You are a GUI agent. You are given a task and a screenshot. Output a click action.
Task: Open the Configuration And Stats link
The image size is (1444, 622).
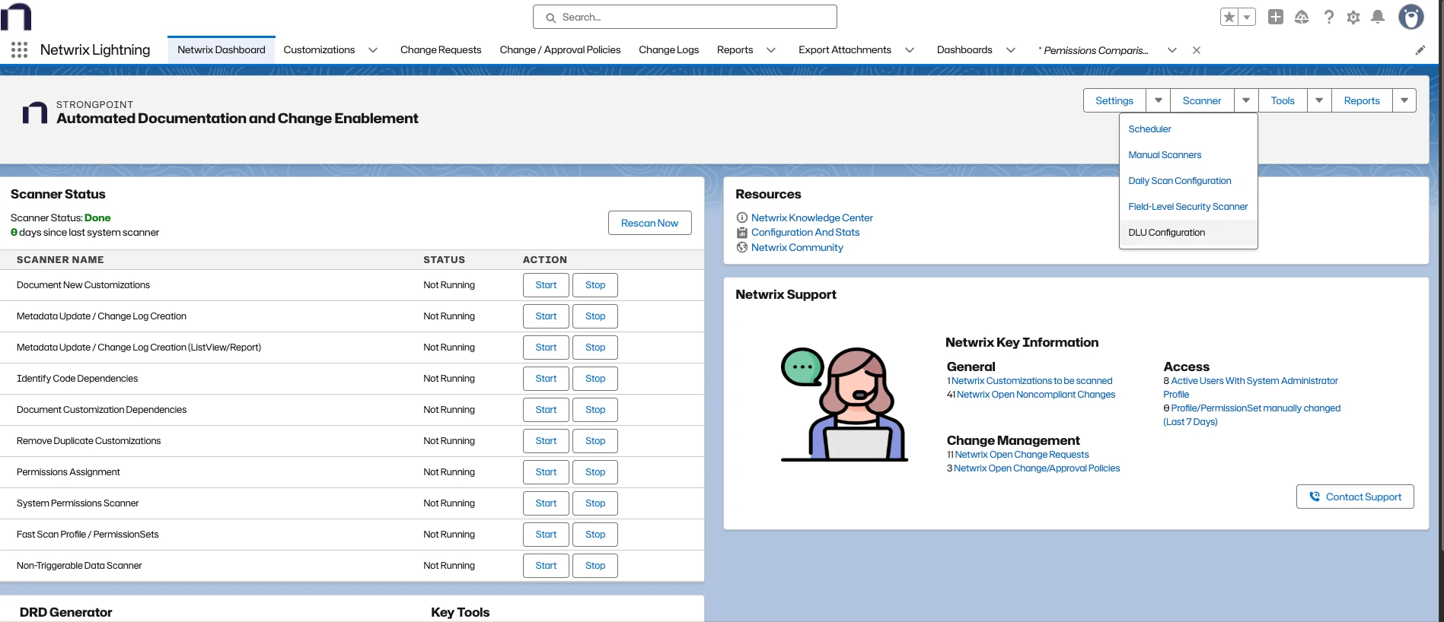[x=805, y=233]
